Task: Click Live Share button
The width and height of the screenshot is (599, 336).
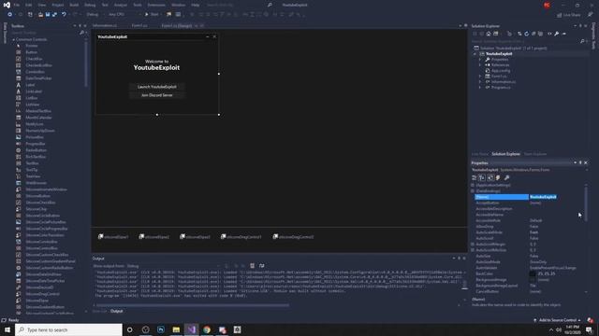Action: click(569, 15)
